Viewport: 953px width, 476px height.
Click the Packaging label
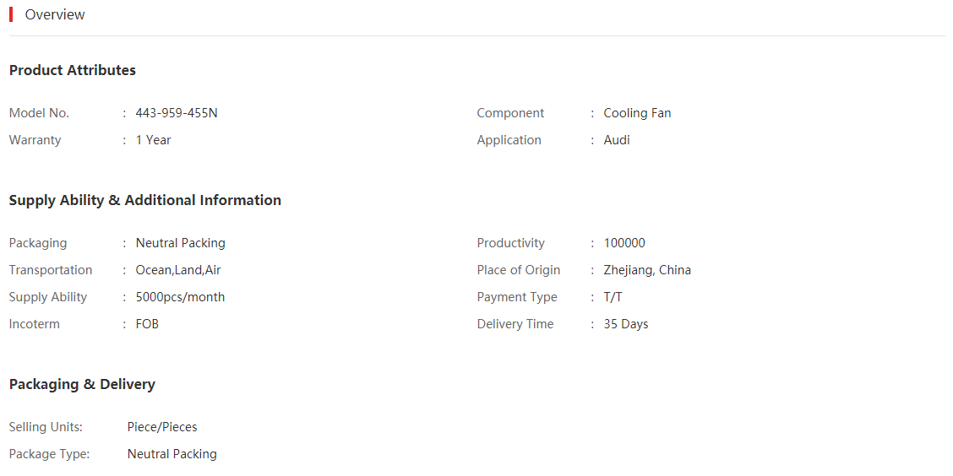38,243
